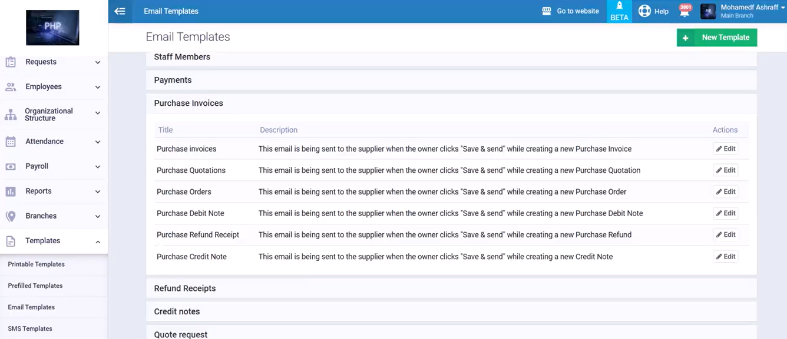Click the Attendance calendar icon in sidebar
787x339 pixels.
point(11,142)
